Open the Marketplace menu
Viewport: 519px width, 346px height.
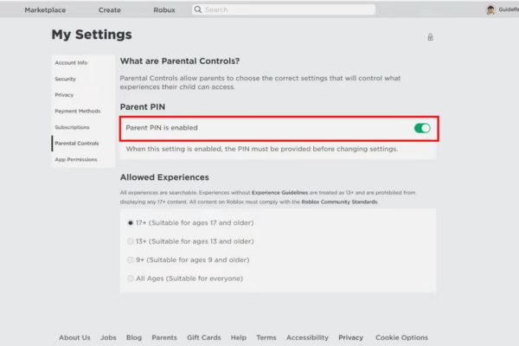tap(45, 10)
